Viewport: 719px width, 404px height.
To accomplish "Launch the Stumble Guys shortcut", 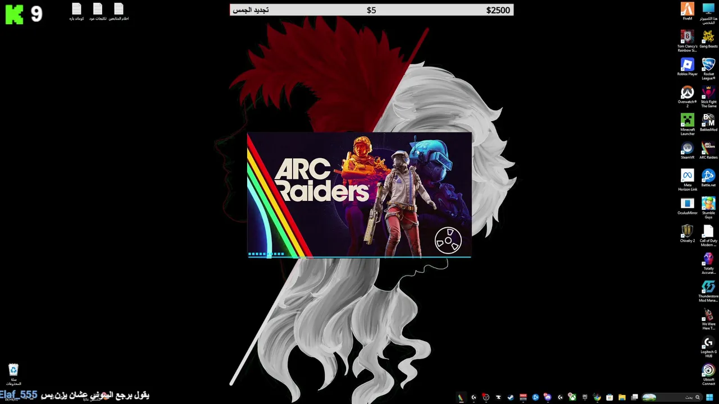I will 709,208.
